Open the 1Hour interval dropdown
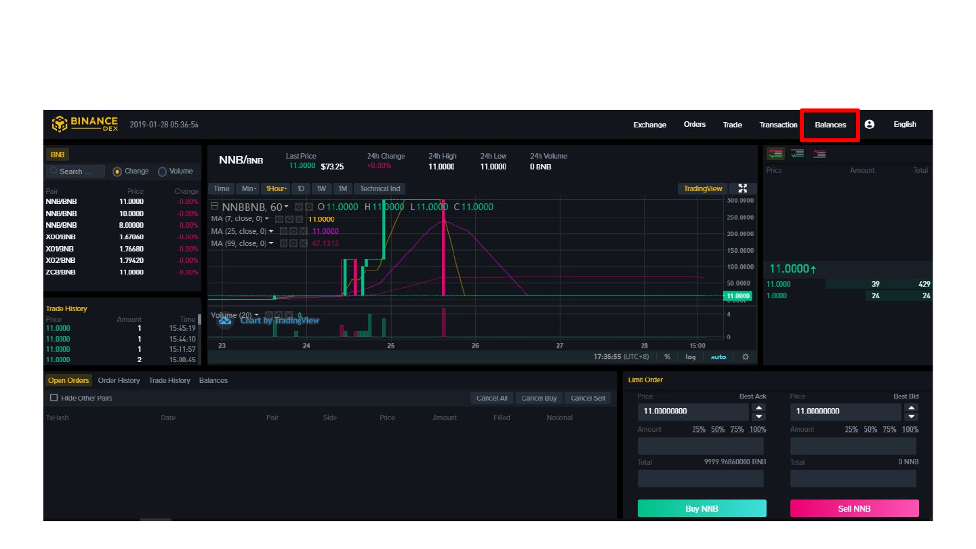Image resolution: width=976 pixels, height=549 pixels. pos(277,188)
